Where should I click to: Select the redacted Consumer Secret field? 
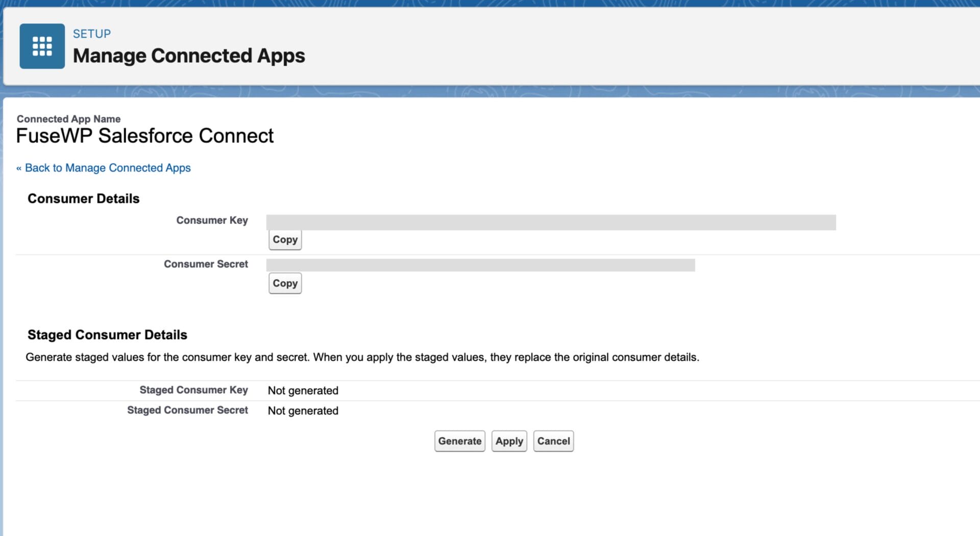point(480,265)
